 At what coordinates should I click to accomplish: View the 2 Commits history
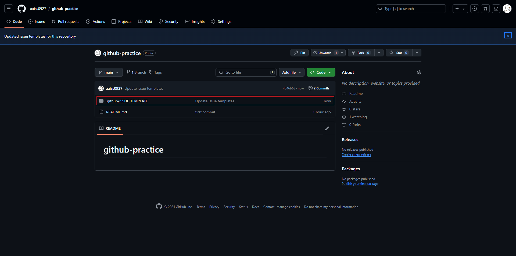click(x=319, y=88)
